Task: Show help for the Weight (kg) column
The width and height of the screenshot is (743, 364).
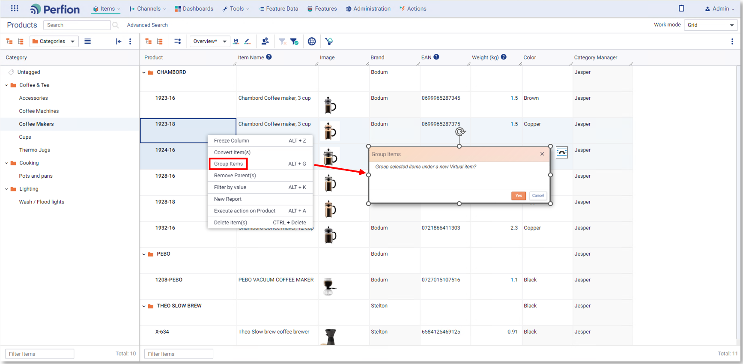Action: click(504, 57)
